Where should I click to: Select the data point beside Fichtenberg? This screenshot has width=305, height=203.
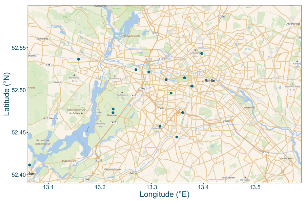click(x=160, y=126)
